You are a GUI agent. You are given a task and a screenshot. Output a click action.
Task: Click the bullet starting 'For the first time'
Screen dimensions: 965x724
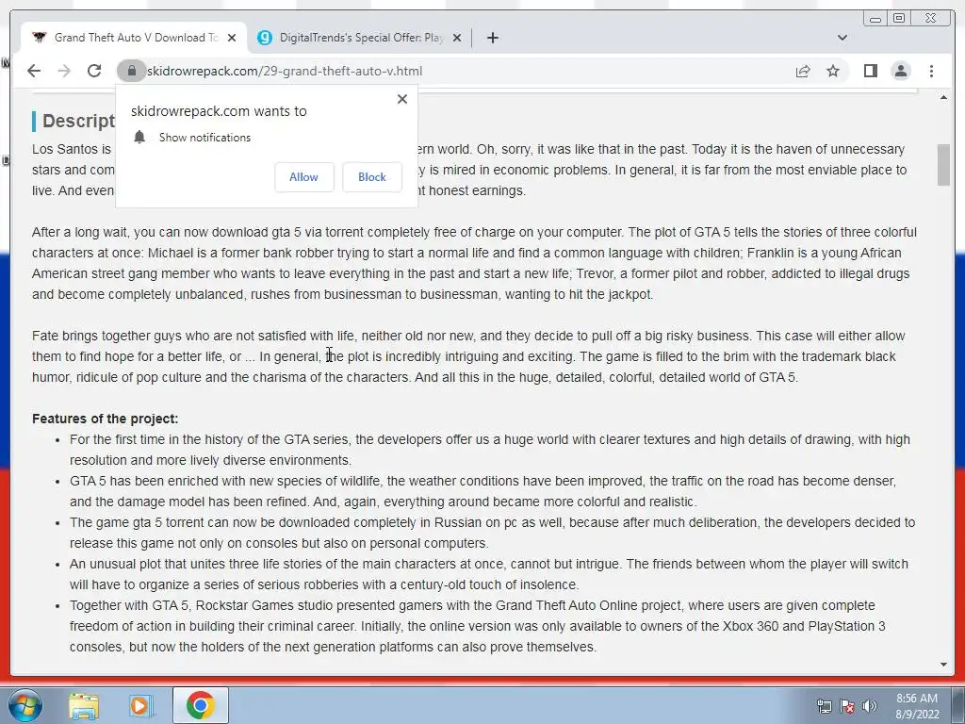pos(489,450)
